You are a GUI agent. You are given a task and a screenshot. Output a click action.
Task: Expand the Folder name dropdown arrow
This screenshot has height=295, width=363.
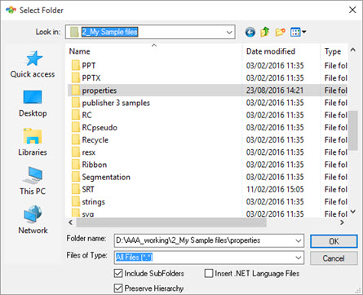[x=299, y=240]
